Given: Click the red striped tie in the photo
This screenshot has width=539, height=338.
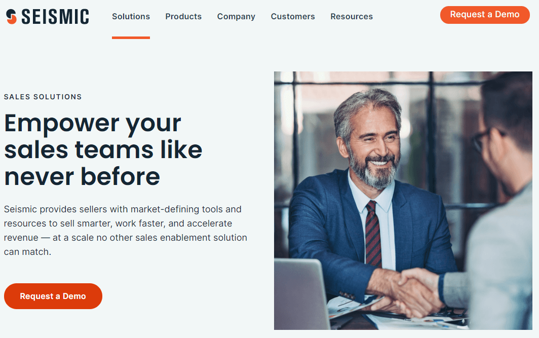Looking at the screenshot, I should pos(373,234).
